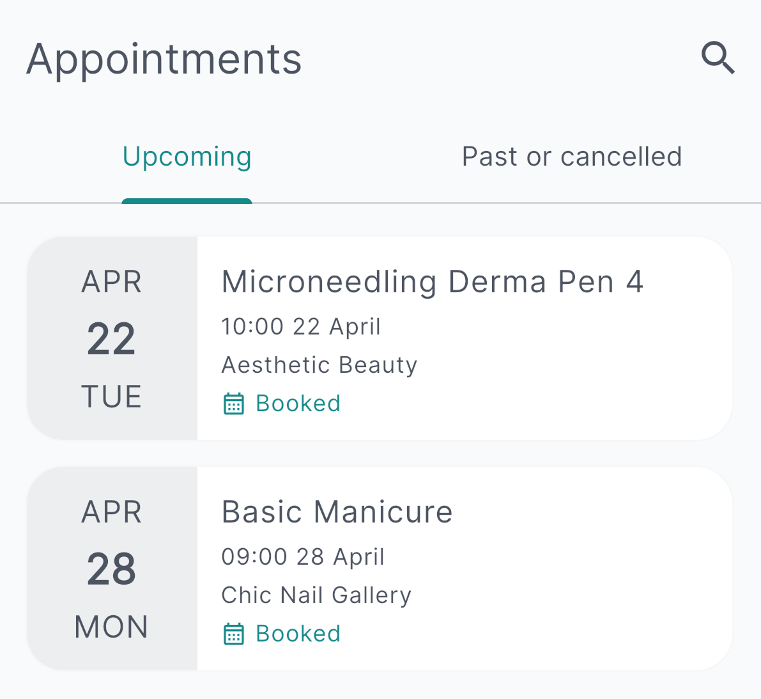Open the Basic Manicure appointment
This screenshot has height=699, width=761.
337,512
